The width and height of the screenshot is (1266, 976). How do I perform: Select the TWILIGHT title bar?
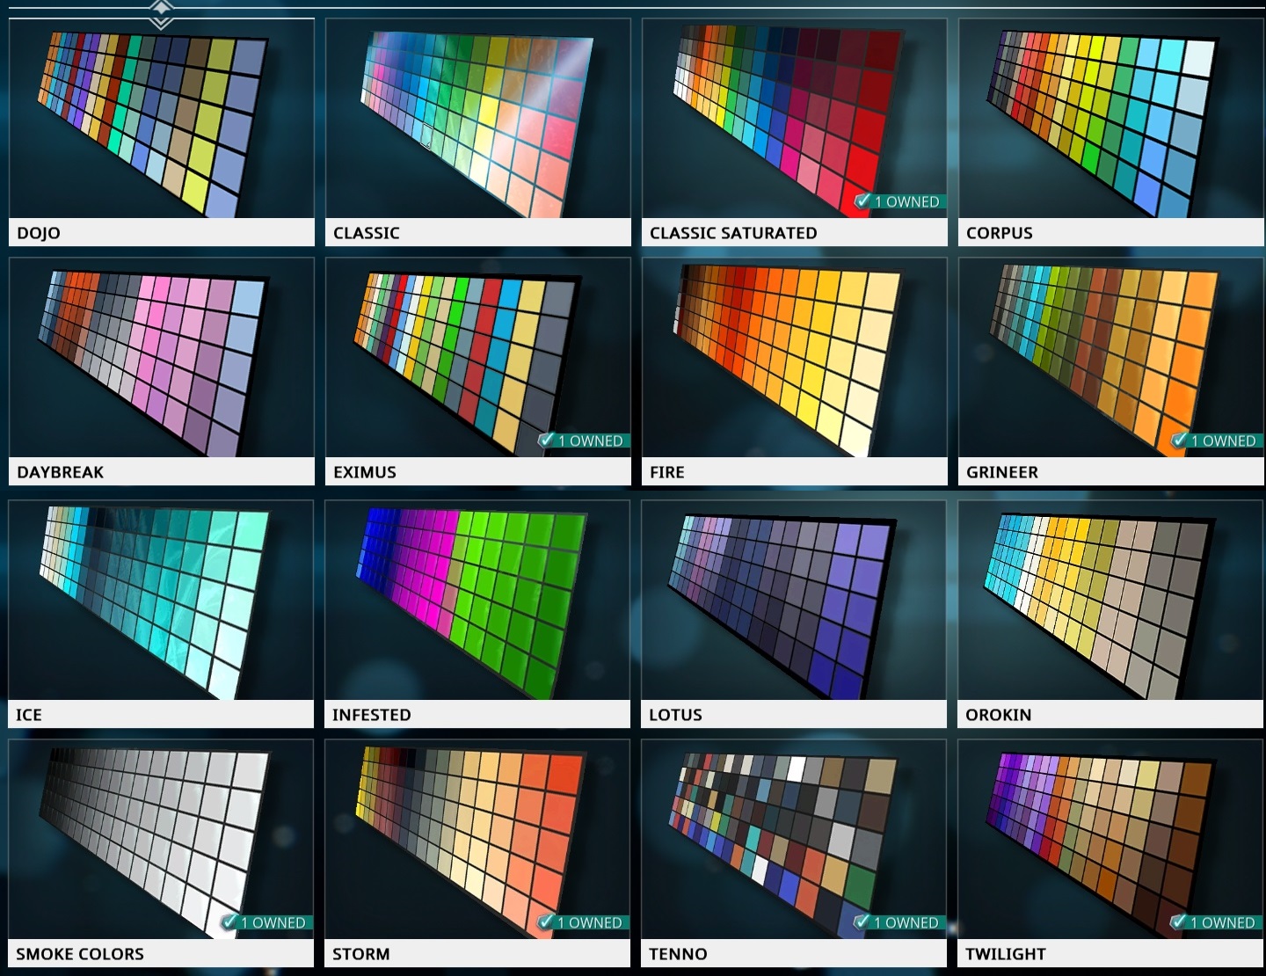(1111, 954)
